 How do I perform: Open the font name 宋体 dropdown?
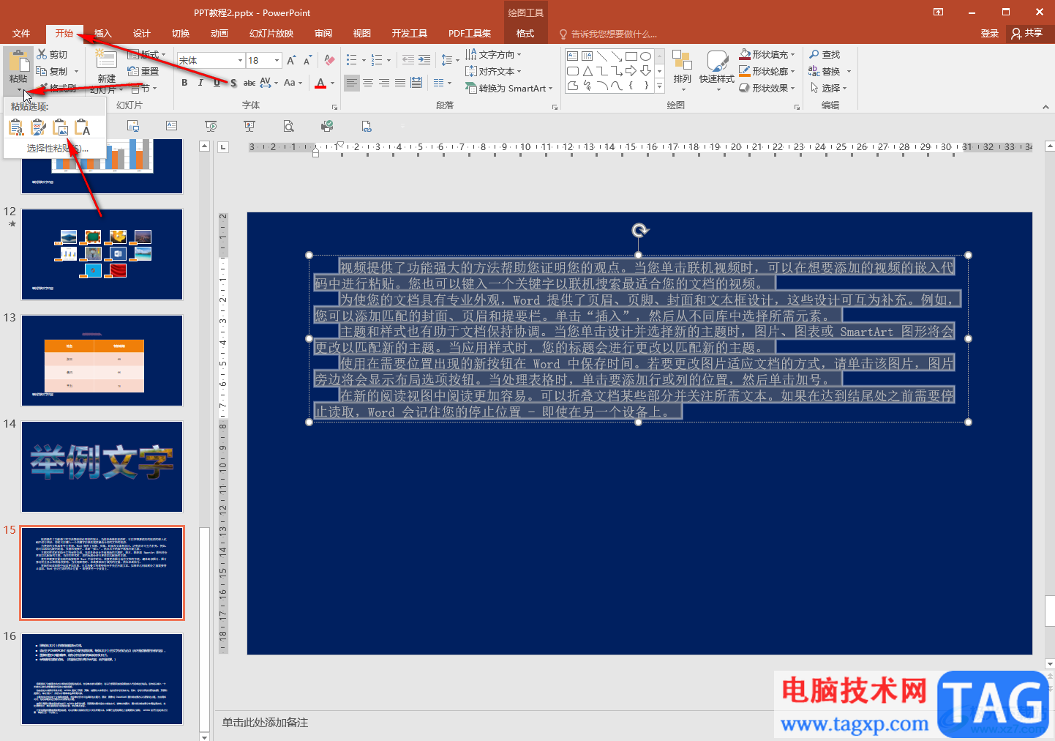[240, 60]
